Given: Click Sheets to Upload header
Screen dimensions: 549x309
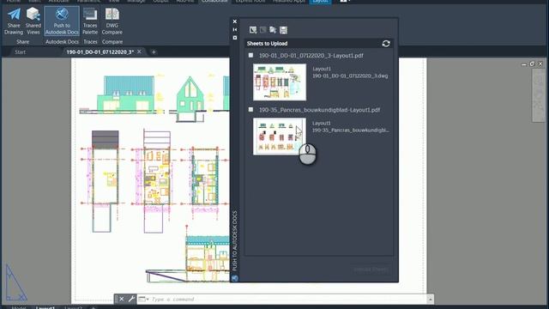Looking at the screenshot, I should click(267, 44).
